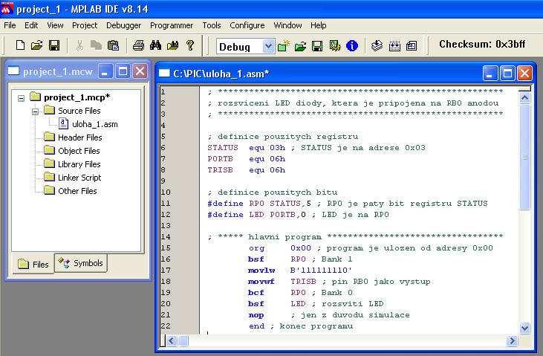Open build options using the toolbar icon

click(x=334, y=46)
